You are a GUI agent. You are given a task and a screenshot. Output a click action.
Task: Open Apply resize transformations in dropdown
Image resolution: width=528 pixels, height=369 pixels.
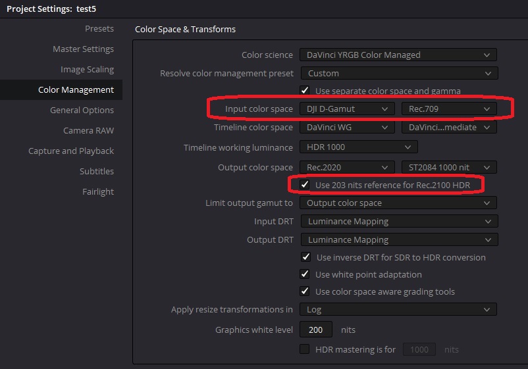point(398,309)
